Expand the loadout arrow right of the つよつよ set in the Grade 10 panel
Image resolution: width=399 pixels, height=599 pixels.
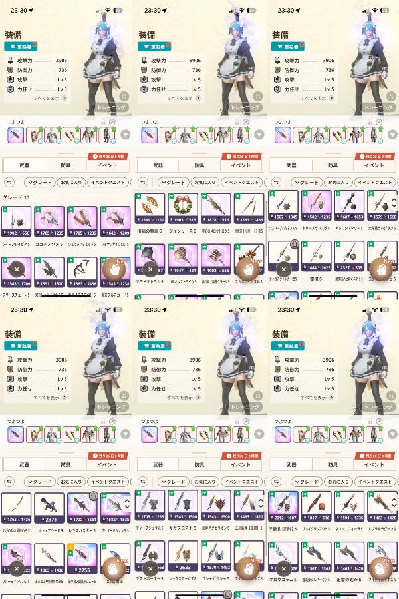coord(126,135)
